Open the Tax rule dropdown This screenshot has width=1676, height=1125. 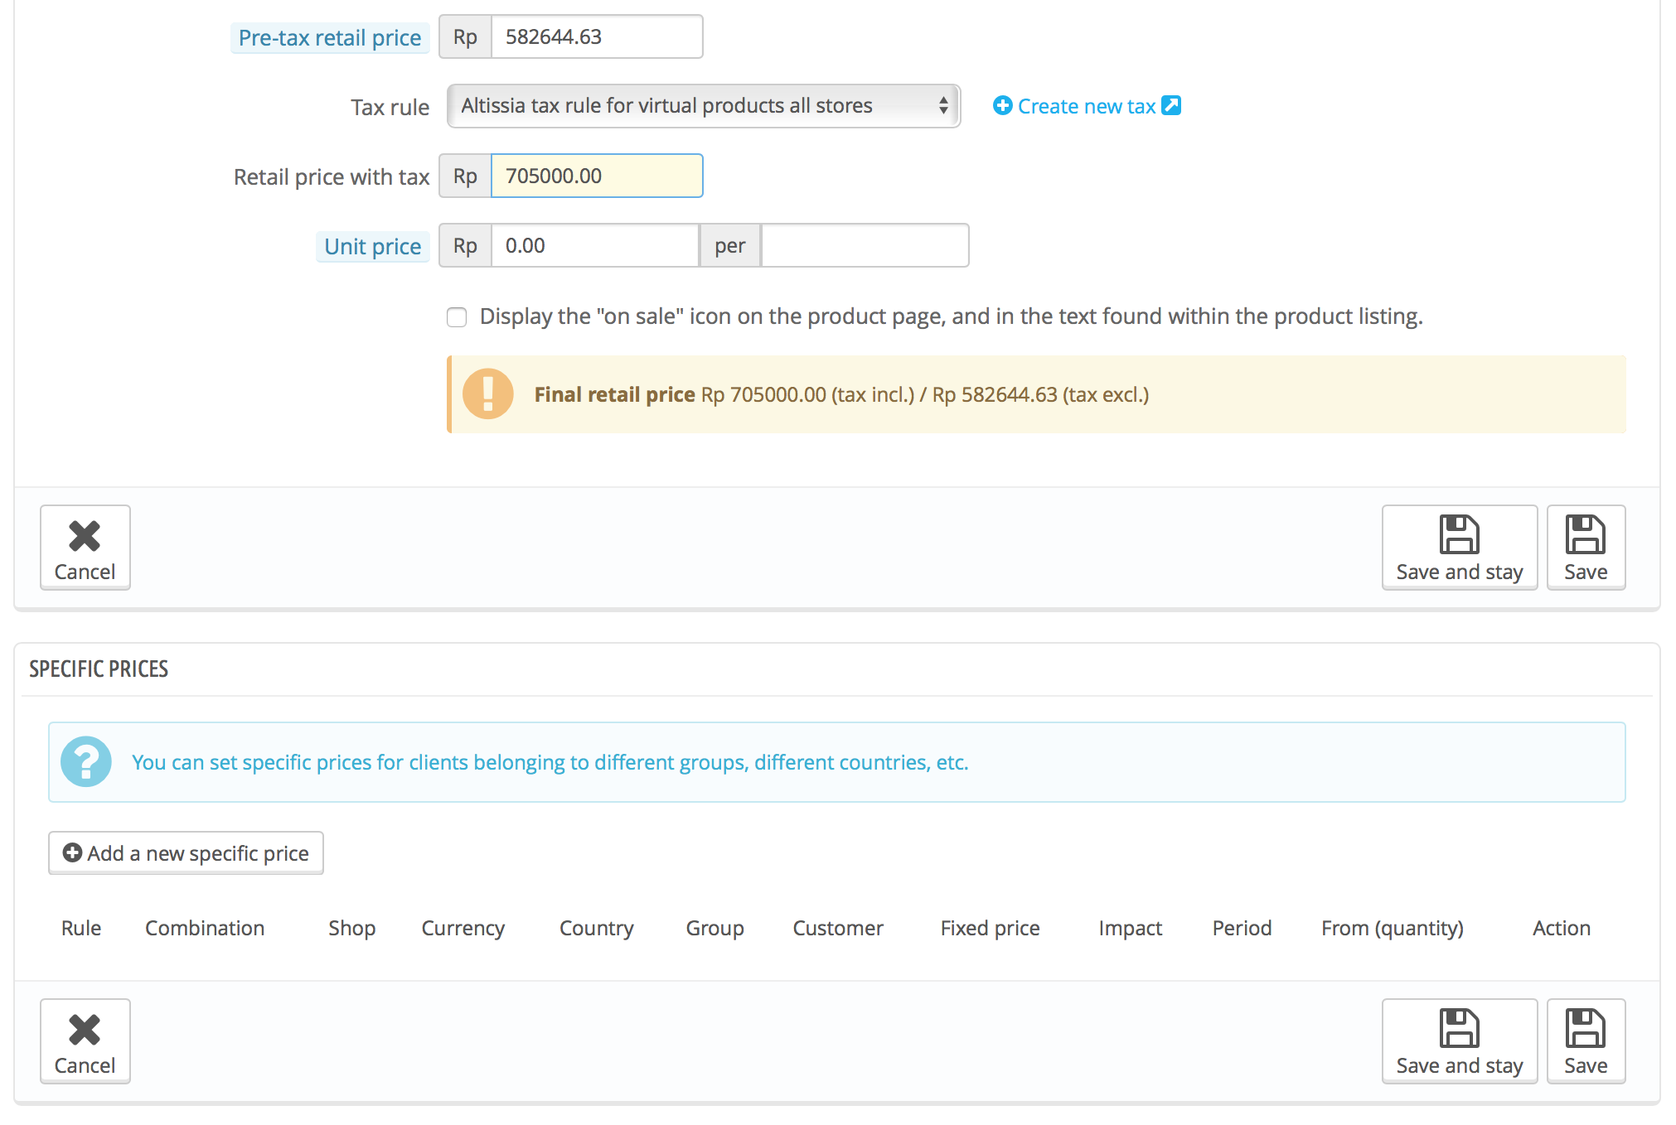click(x=703, y=106)
